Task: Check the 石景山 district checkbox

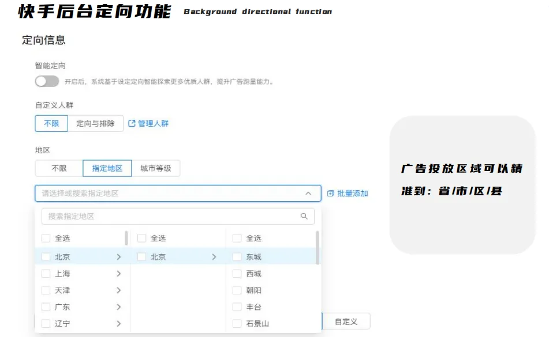Action: (237, 323)
